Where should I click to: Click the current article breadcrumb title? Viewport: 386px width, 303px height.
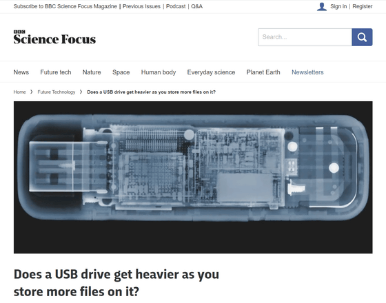[x=152, y=92]
